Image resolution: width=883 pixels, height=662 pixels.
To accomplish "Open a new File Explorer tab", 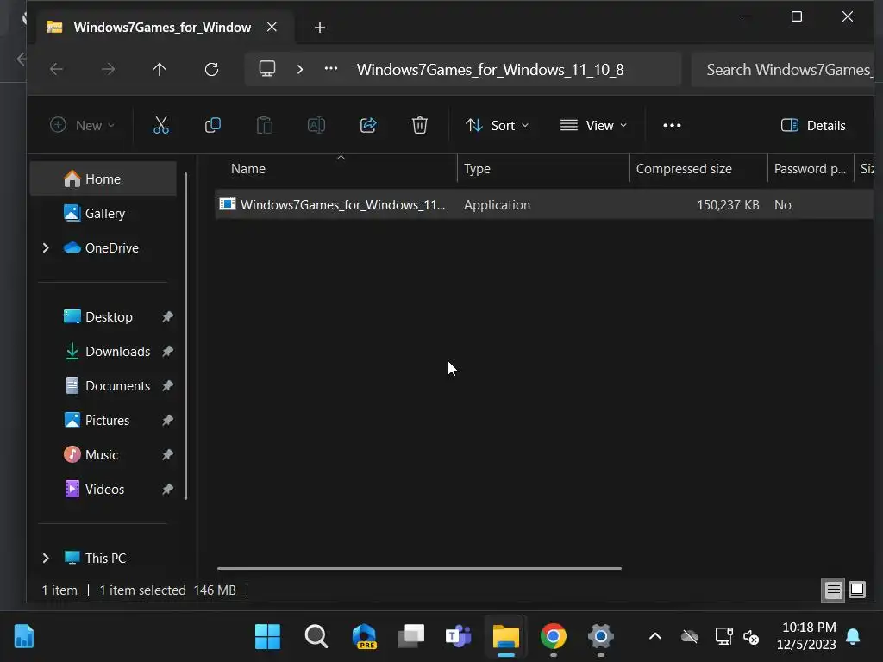I will click(x=320, y=28).
